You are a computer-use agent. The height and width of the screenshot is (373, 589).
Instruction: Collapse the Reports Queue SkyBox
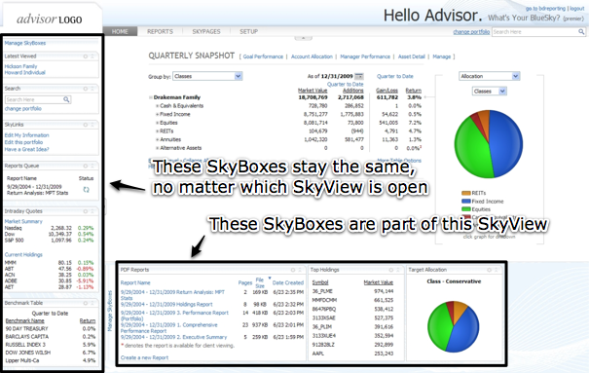92,166
